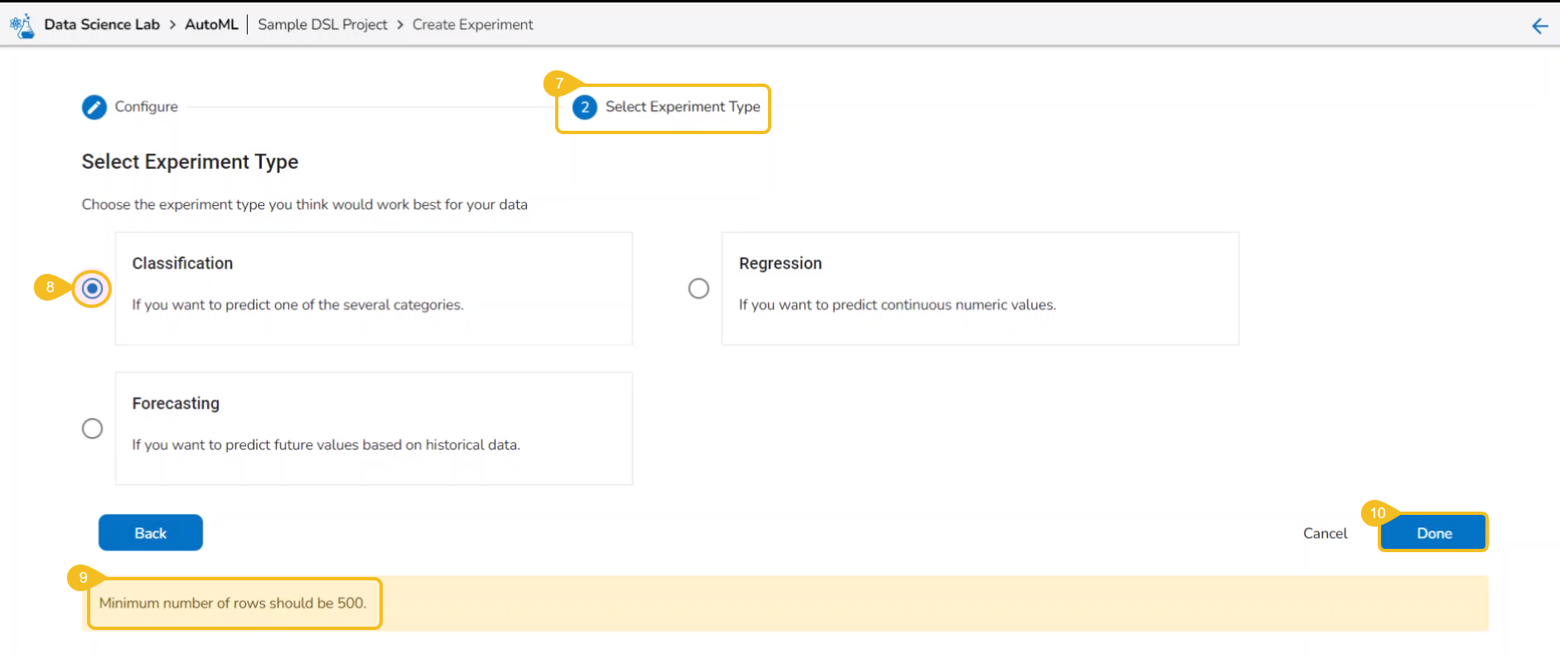This screenshot has height=654, width=1560.
Task: Click the chevron after Data Science Lab
Action: 172,25
